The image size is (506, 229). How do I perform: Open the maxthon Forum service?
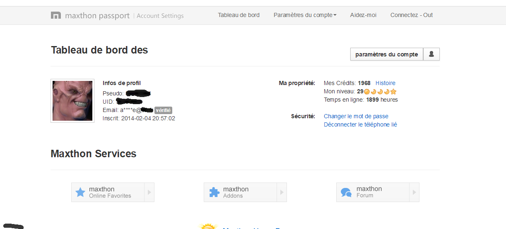tap(373, 192)
